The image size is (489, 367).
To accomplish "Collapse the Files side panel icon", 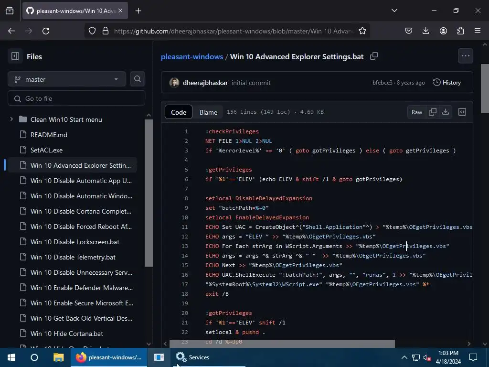I will [x=15, y=56].
